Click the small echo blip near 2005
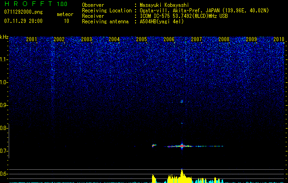This screenshot has width=288, height=183. point(154,145)
